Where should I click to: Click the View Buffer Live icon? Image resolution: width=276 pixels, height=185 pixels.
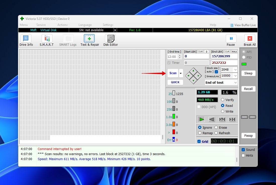(232, 25)
